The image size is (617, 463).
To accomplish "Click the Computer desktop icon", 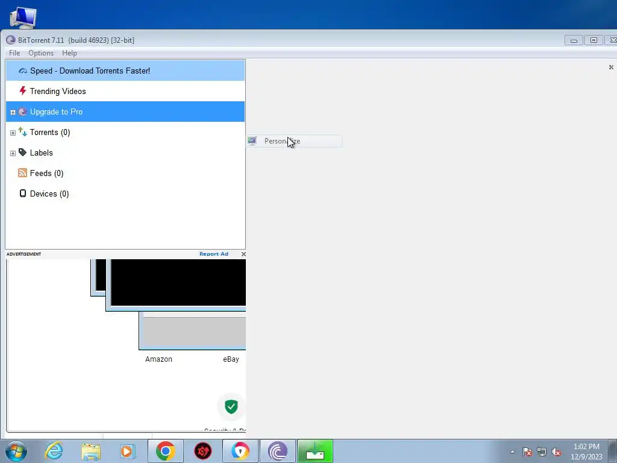I will 23,17.
